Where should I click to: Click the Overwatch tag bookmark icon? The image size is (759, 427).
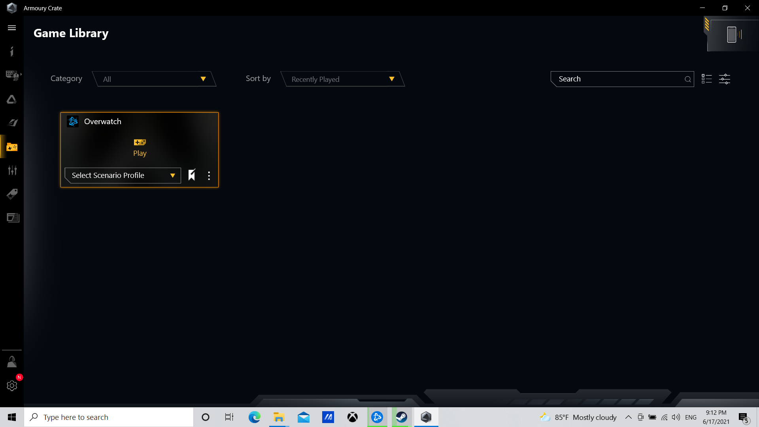tap(192, 175)
